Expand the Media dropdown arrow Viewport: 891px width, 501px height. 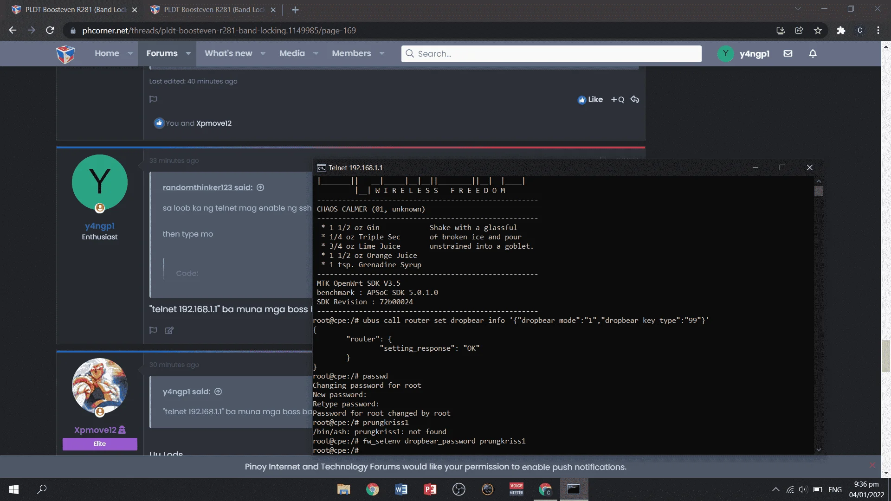click(316, 54)
